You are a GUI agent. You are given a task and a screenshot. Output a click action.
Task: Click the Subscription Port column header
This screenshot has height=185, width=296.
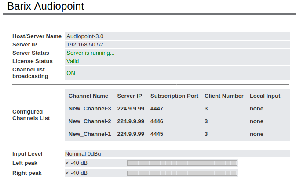pyautogui.click(x=174, y=96)
